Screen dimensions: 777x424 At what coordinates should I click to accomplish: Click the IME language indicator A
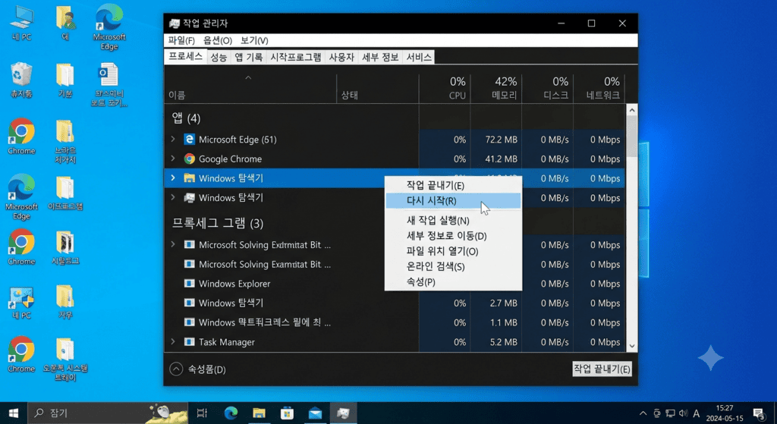click(x=697, y=413)
